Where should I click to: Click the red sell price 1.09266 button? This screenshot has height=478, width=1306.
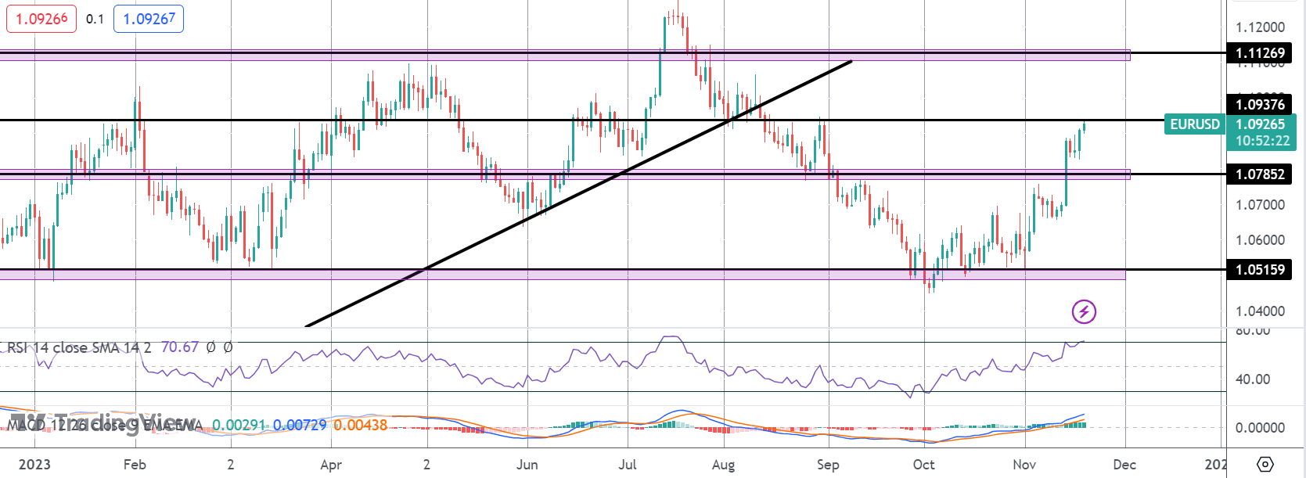click(41, 18)
